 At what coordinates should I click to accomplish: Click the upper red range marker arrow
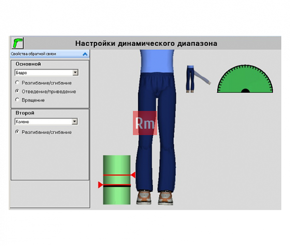[133, 175]
